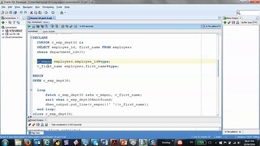This screenshot has height=146, width=260.
Task: Click the Buffer Size input field
Action: tap(255, 22)
